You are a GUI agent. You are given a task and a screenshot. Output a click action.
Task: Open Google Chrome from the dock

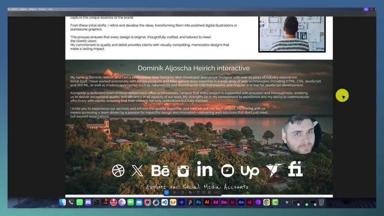click(266, 202)
